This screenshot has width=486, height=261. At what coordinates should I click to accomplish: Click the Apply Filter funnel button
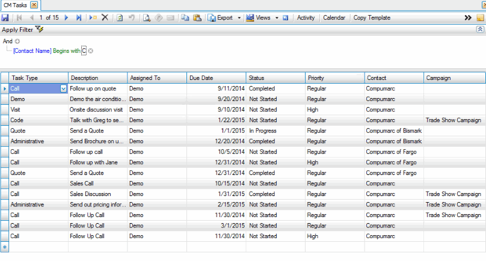[39, 29]
